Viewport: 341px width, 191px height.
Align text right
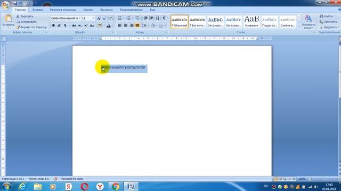132,25
